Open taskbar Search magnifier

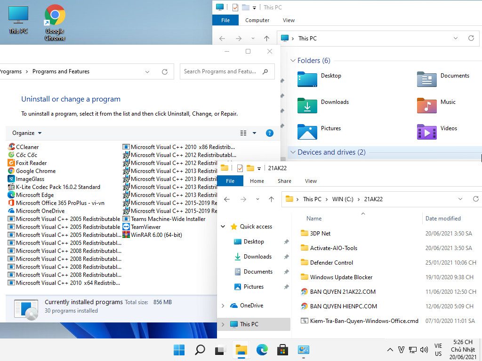point(200,350)
